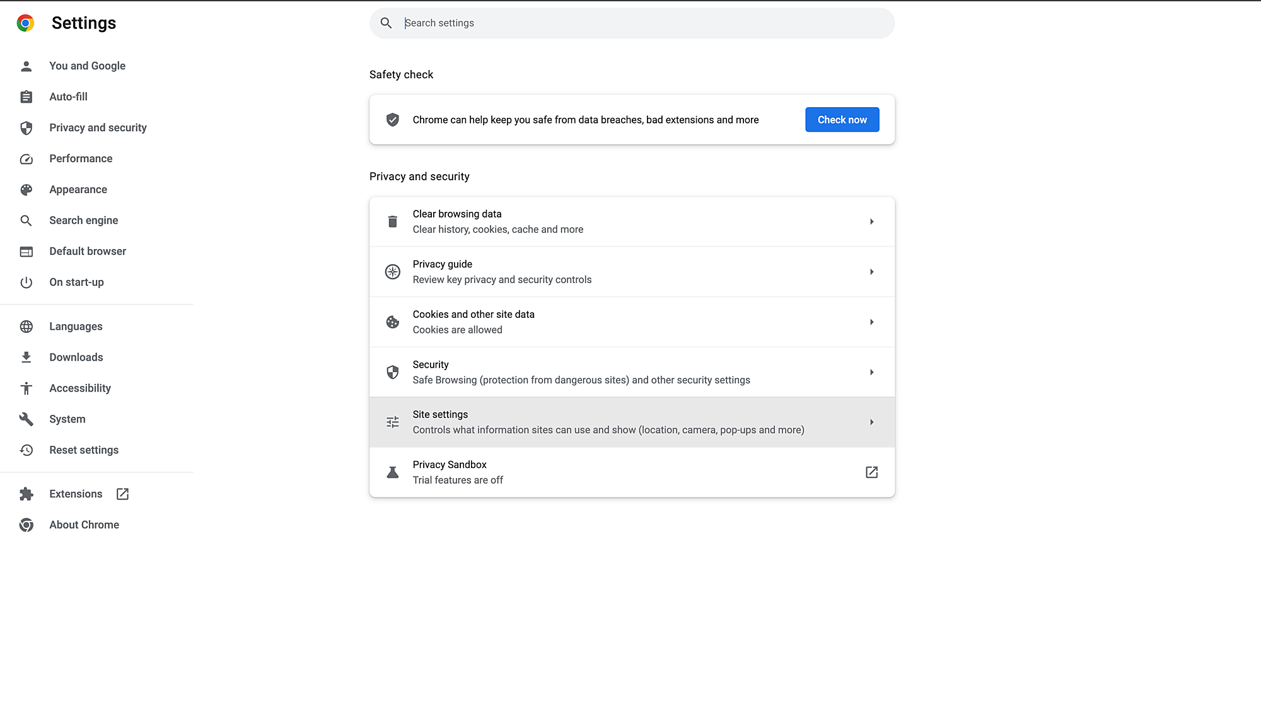Go to the Search engine section

point(83,221)
